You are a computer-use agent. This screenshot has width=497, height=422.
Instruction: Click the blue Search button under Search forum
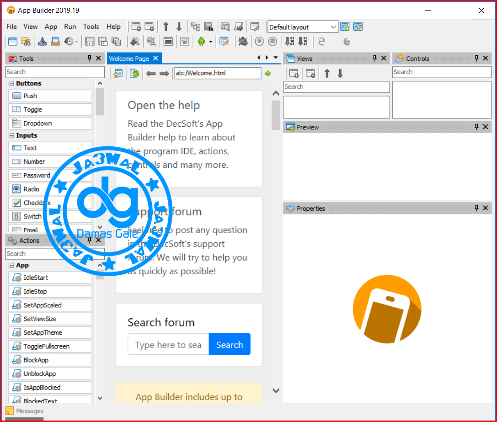[230, 344]
